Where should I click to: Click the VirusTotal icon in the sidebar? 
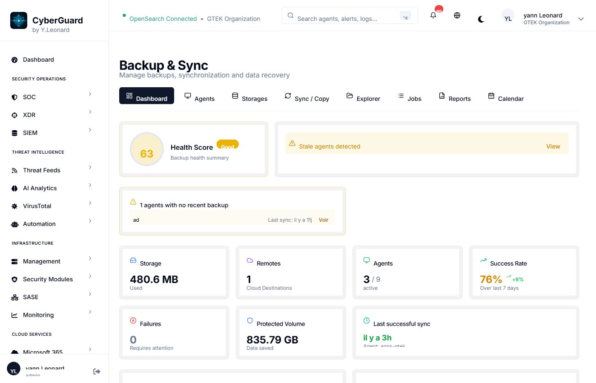tap(14, 206)
